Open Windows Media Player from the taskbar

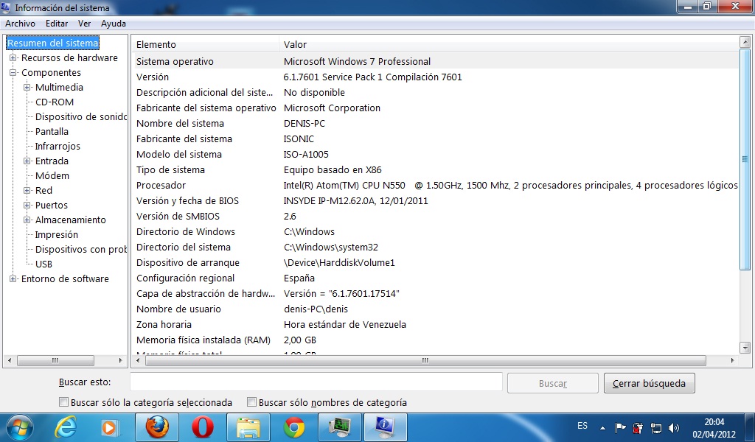pos(111,427)
